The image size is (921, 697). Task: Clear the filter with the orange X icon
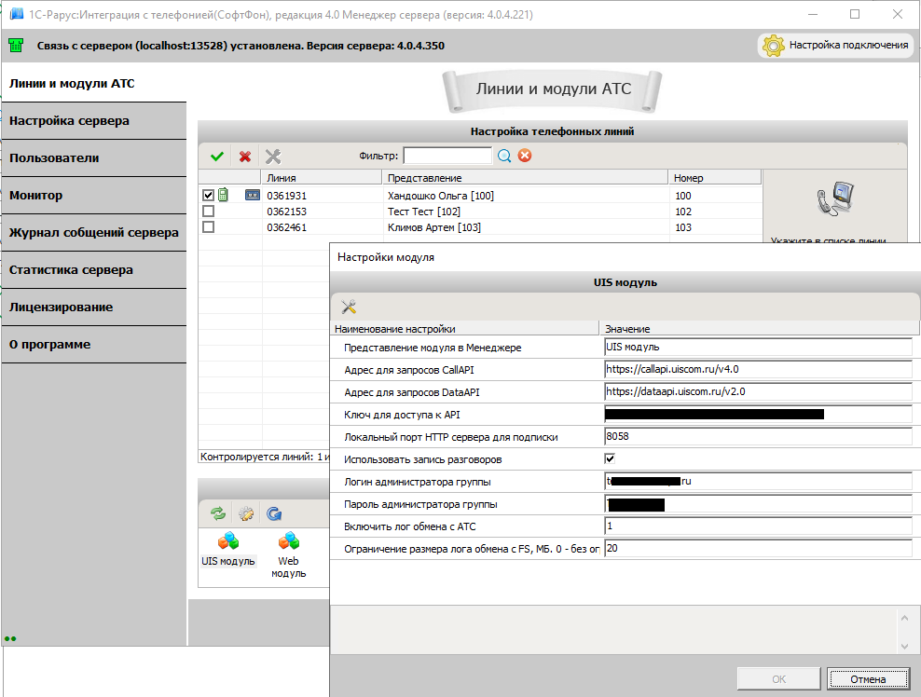point(525,156)
